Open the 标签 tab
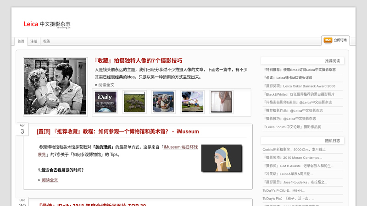The image size is (367, 206). pos(47,41)
